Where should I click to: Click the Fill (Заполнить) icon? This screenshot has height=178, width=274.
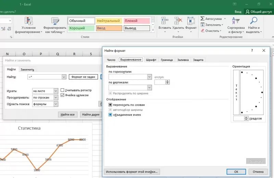(202, 25)
